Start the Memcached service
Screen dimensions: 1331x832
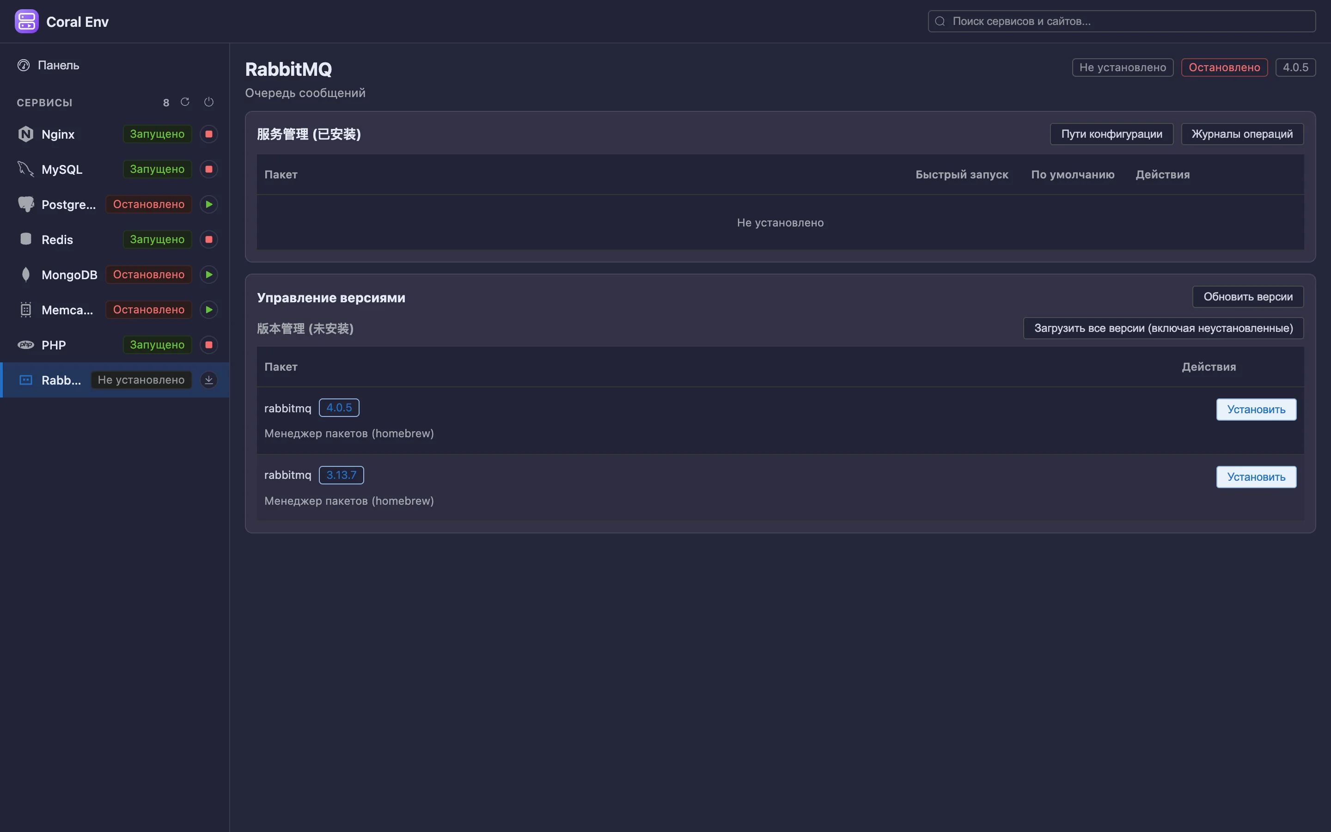[x=209, y=310]
